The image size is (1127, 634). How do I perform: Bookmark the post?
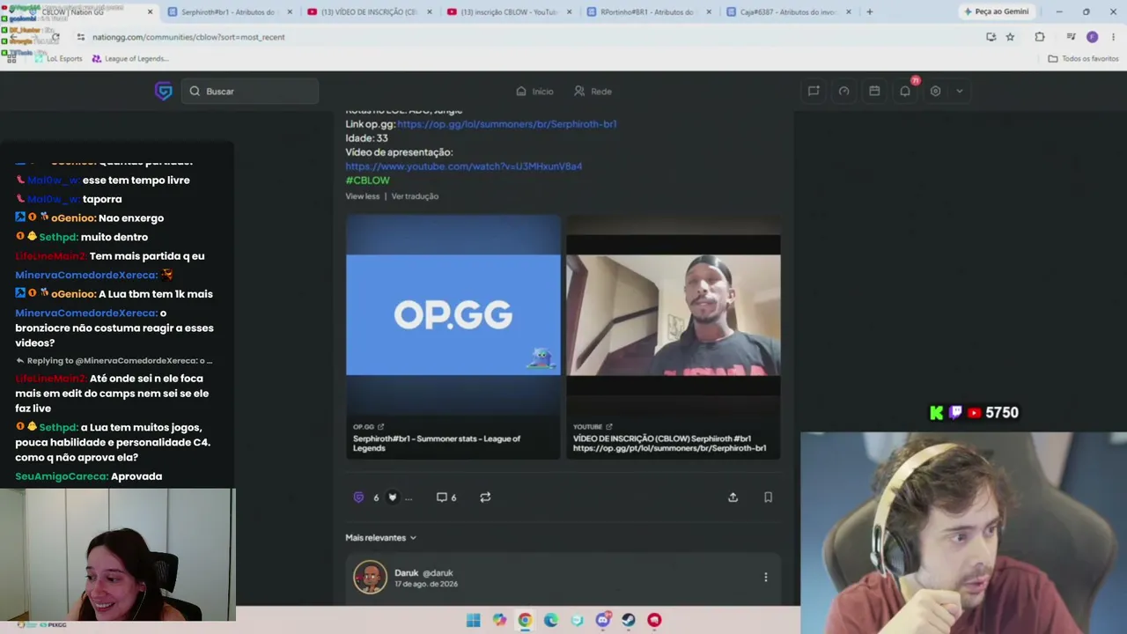click(768, 498)
